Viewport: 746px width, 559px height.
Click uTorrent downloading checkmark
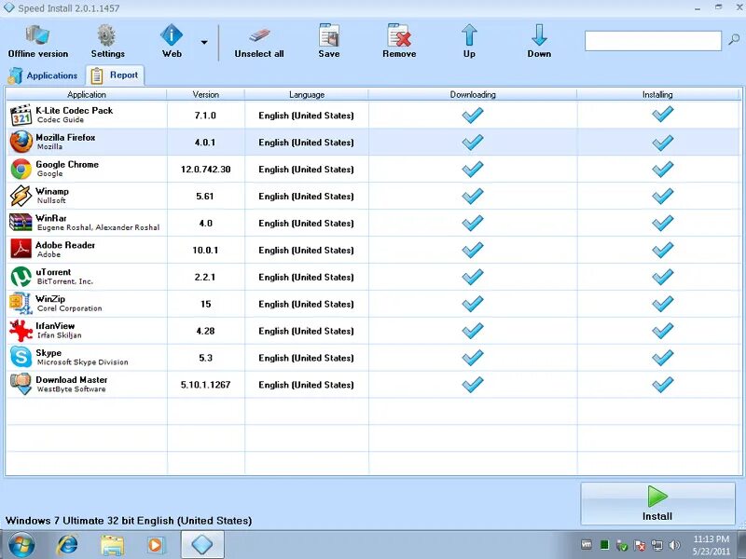(x=473, y=276)
